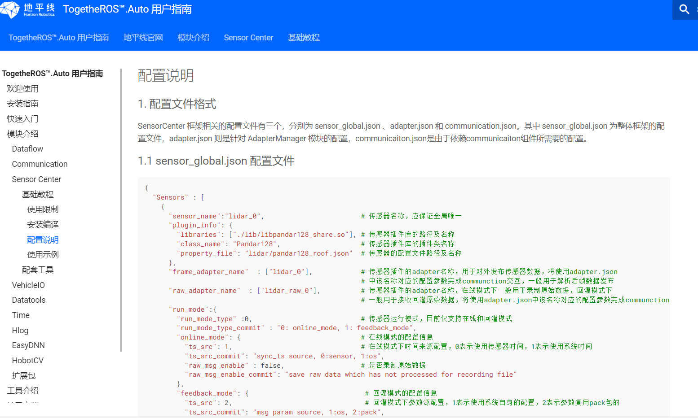Screen dimensions: 698x418
Task: Go to 安装指南 sidebar page
Action: point(22,104)
